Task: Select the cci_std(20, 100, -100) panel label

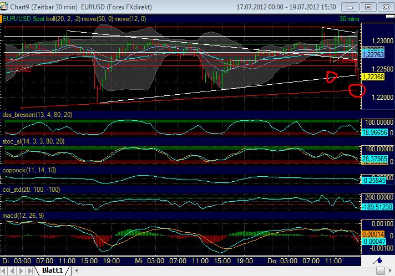Action: coord(31,190)
